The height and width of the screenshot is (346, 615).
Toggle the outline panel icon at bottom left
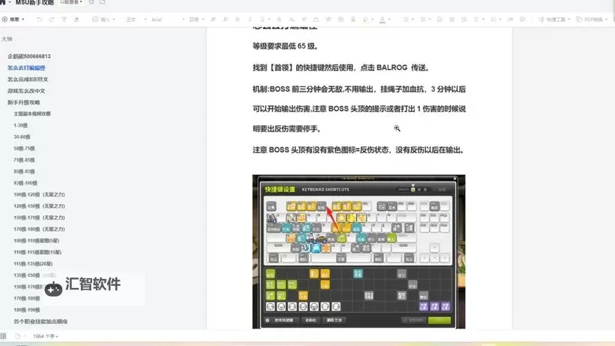(x=3, y=336)
